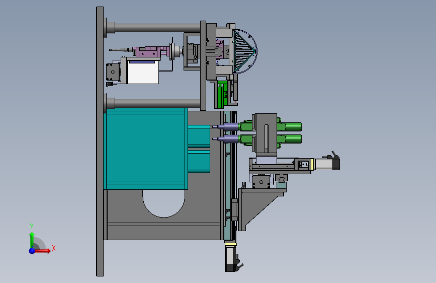This screenshot has height=283, width=436.
Task: Select the black stepper motor beside the white box
Action: tap(113, 72)
